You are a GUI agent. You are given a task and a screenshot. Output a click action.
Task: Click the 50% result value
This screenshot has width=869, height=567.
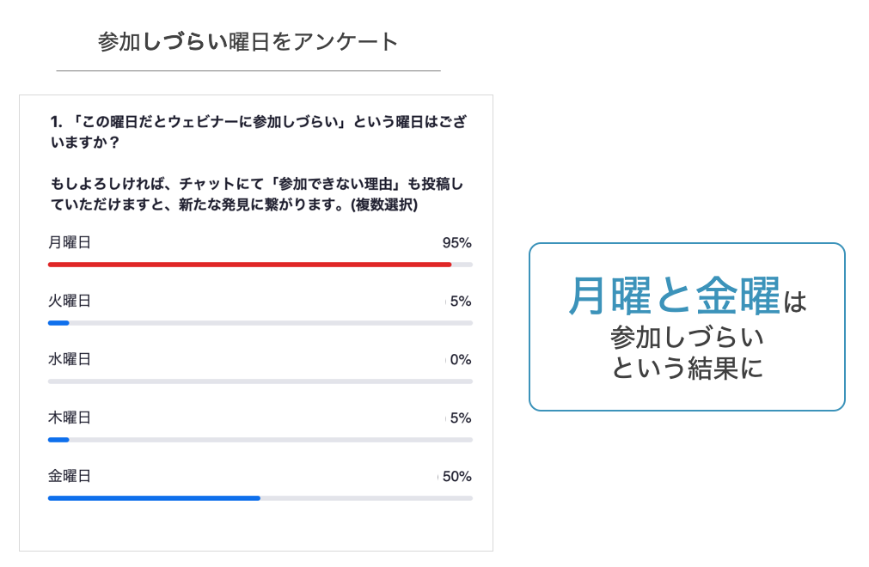click(456, 476)
